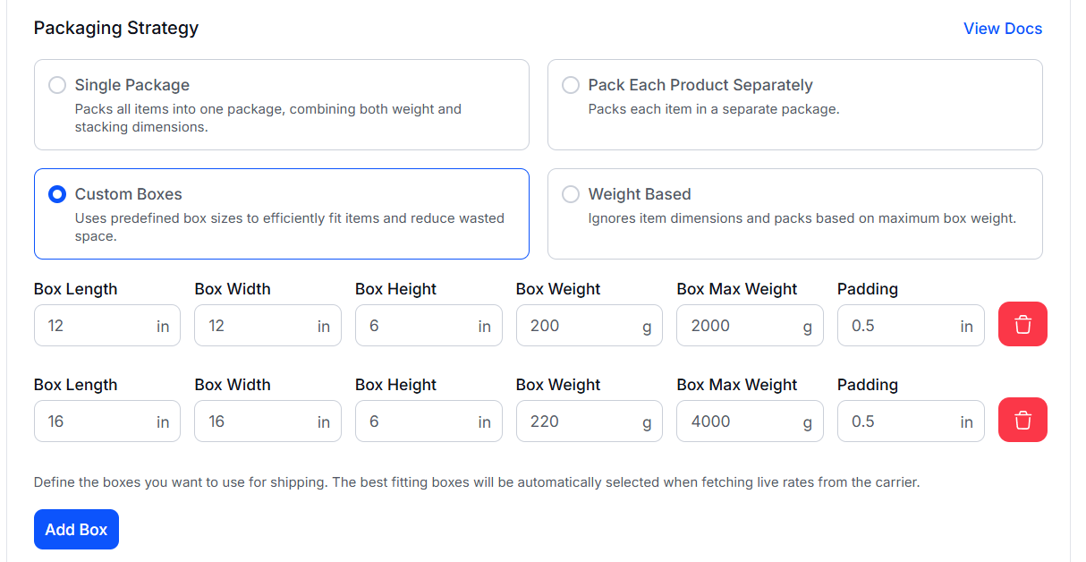Click the Packaging Strategy heading
1086x562 pixels.
115,28
